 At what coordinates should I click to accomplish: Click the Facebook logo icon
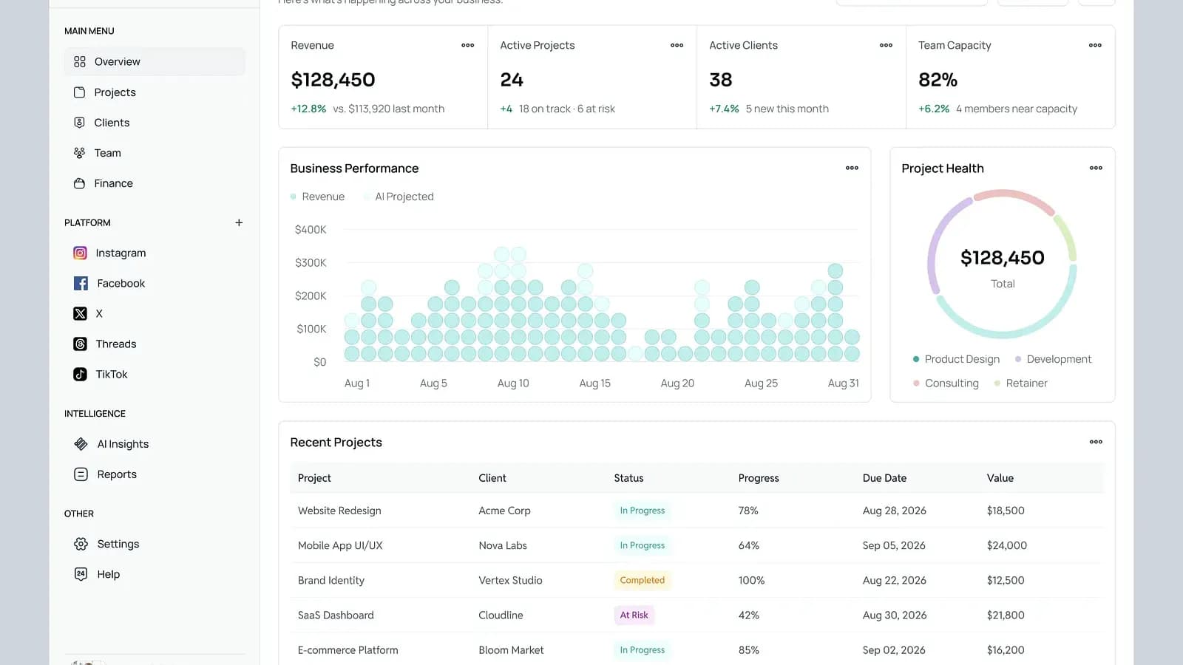[81, 283]
